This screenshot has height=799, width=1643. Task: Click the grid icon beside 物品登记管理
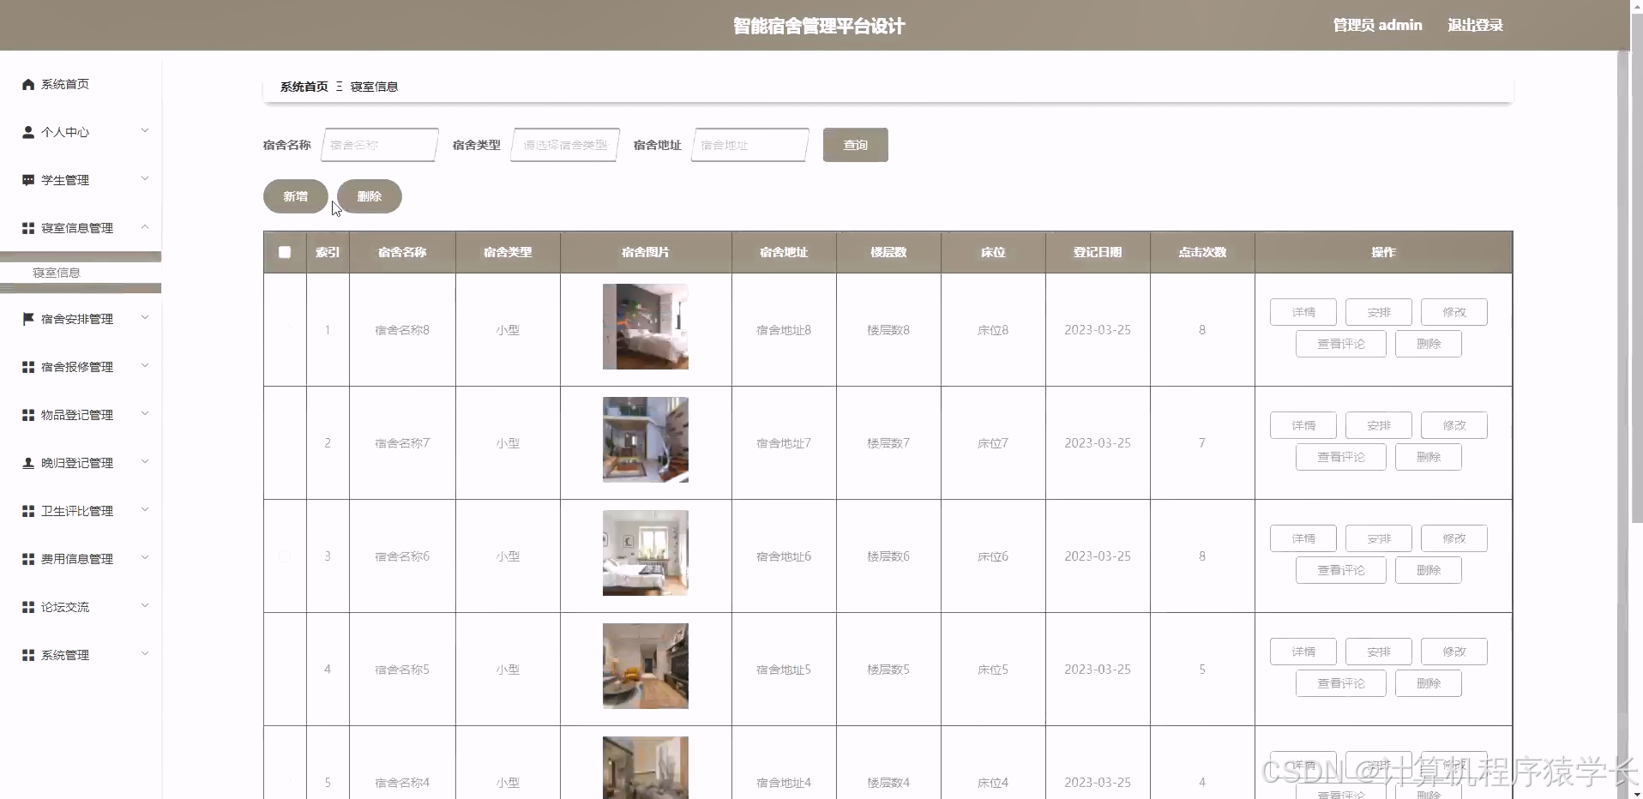(x=28, y=415)
